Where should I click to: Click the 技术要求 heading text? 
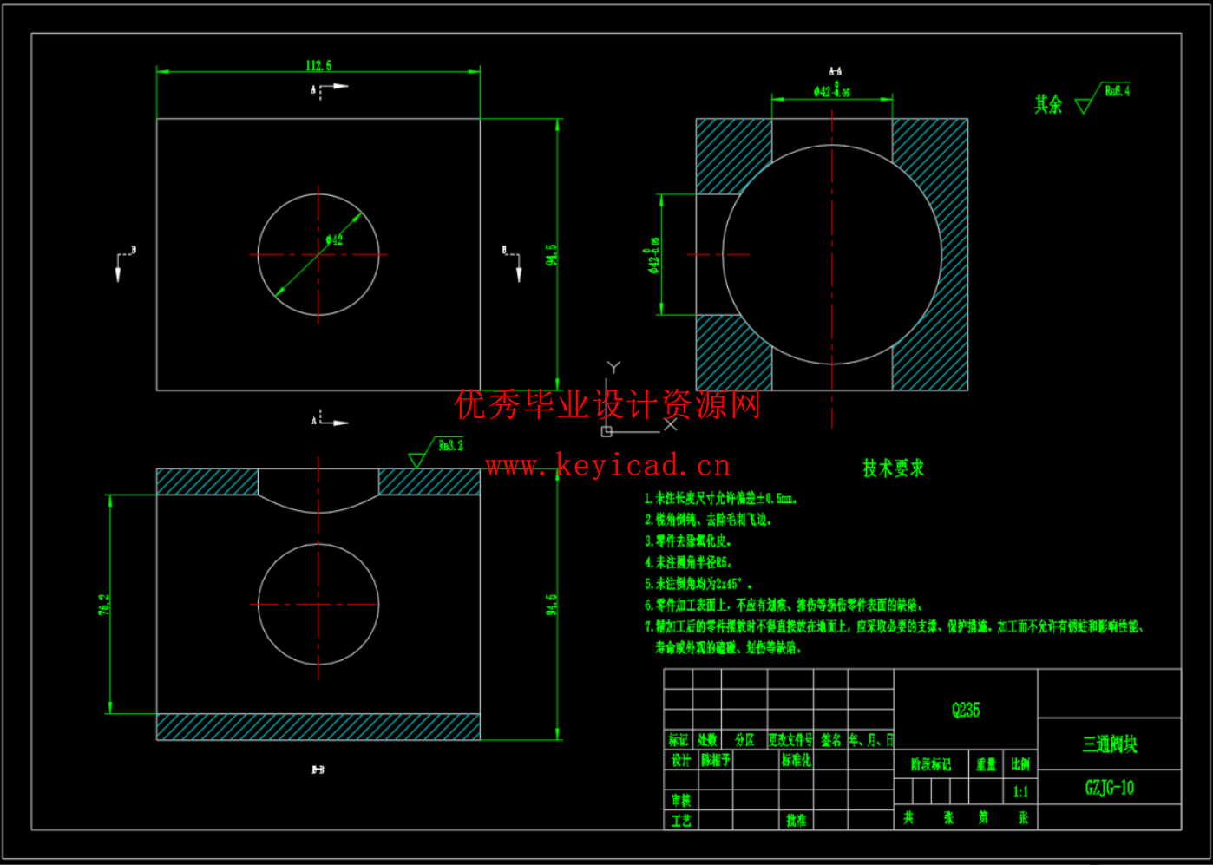click(x=893, y=469)
